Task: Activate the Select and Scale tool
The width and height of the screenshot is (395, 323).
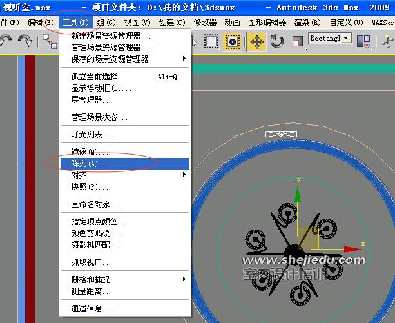Action: 298,41
